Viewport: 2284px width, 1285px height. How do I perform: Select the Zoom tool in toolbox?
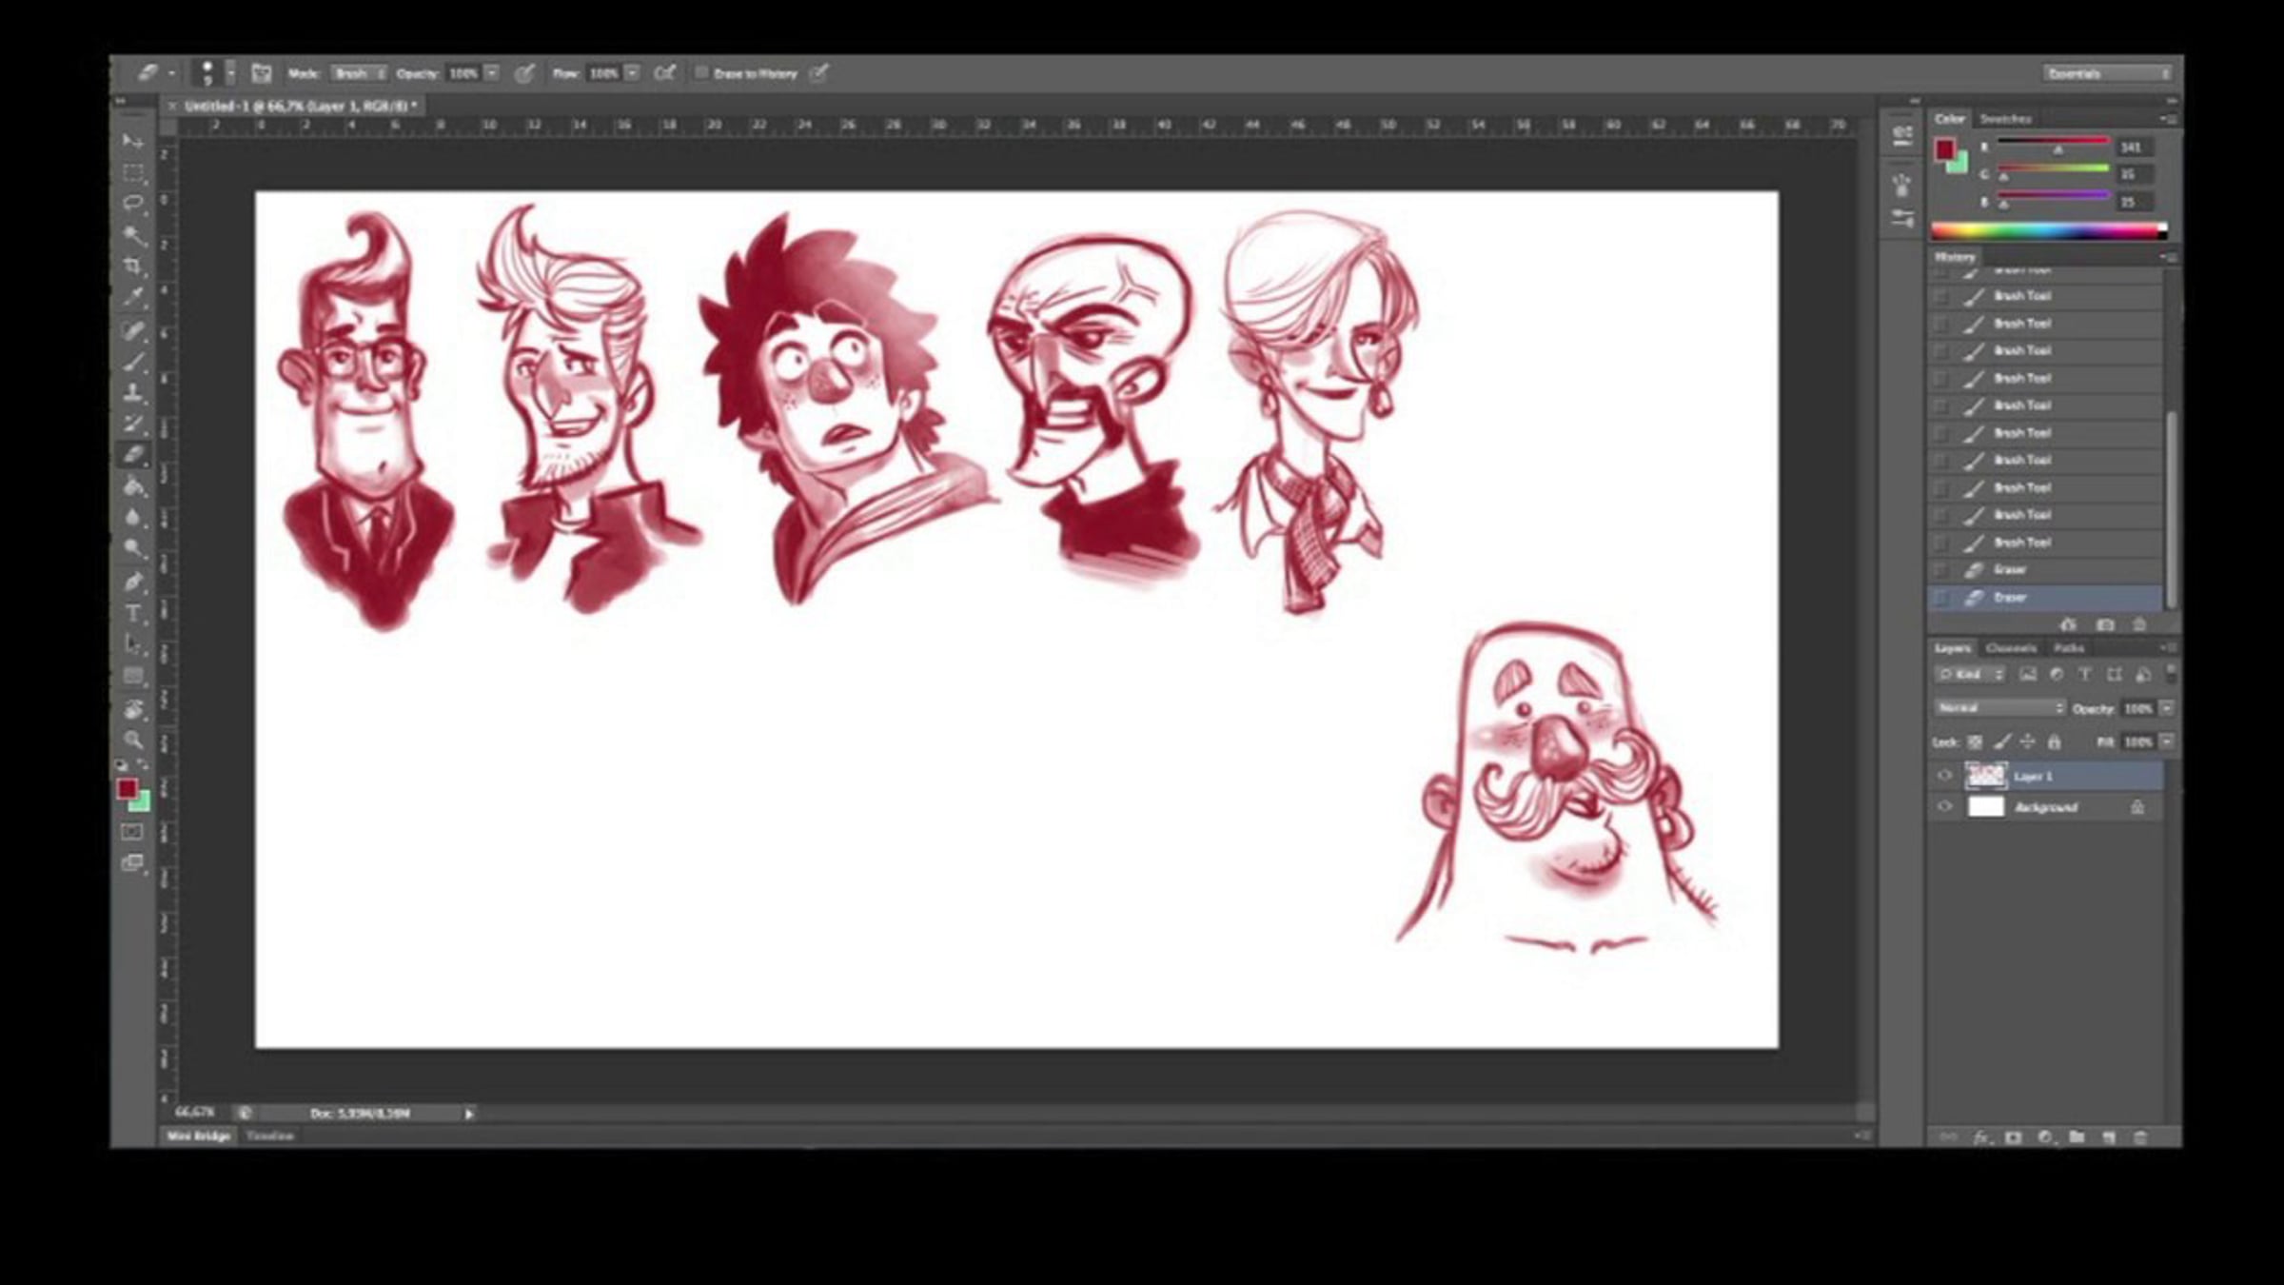click(133, 740)
